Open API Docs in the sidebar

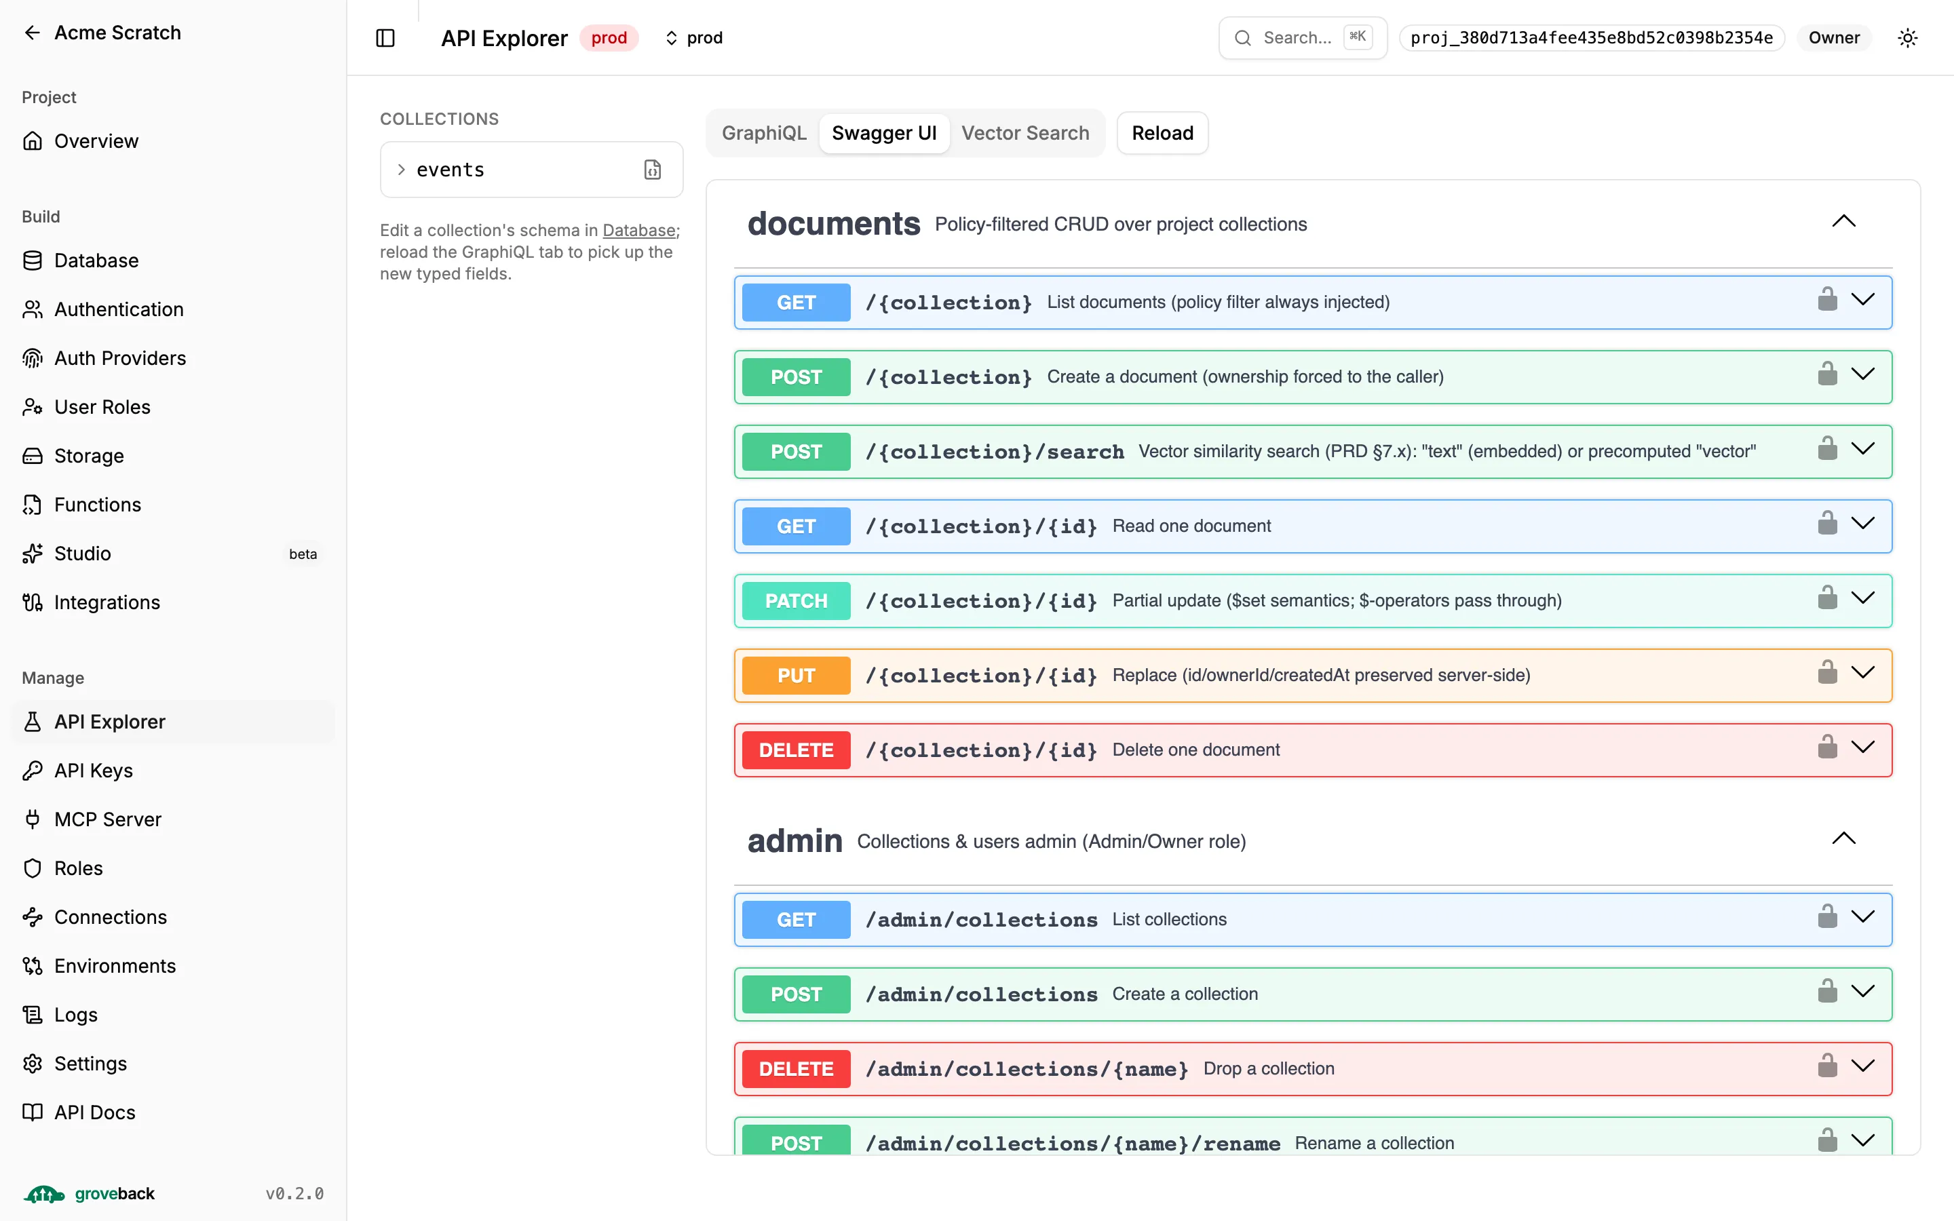pyautogui.click(x=173, y=1112)
